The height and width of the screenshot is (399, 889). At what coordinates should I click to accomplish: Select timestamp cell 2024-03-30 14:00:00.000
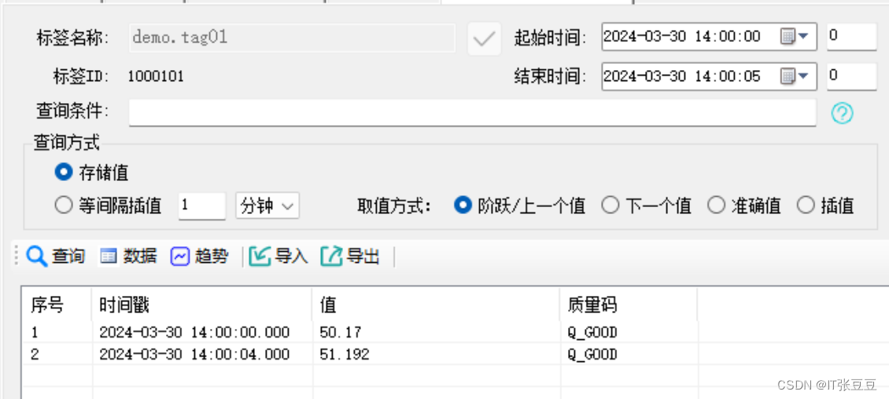tap(194, 333)
